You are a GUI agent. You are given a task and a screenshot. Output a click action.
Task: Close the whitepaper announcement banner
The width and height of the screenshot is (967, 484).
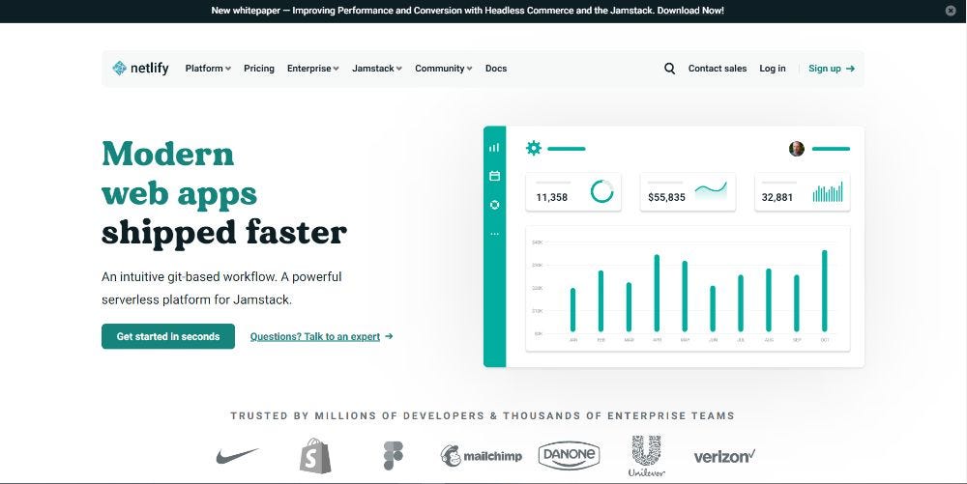(951, 11)
